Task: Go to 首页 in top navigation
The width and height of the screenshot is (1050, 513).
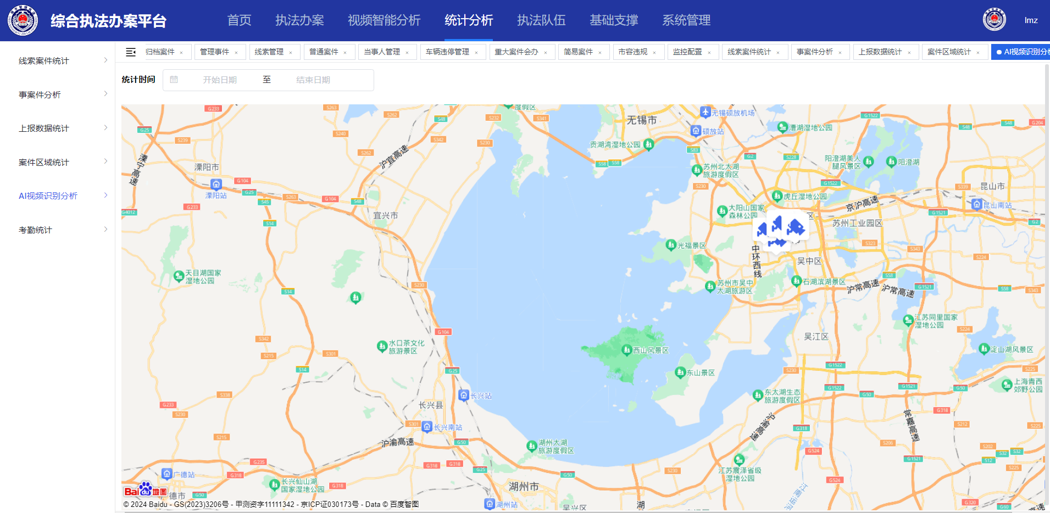Action: coord(239,20)
